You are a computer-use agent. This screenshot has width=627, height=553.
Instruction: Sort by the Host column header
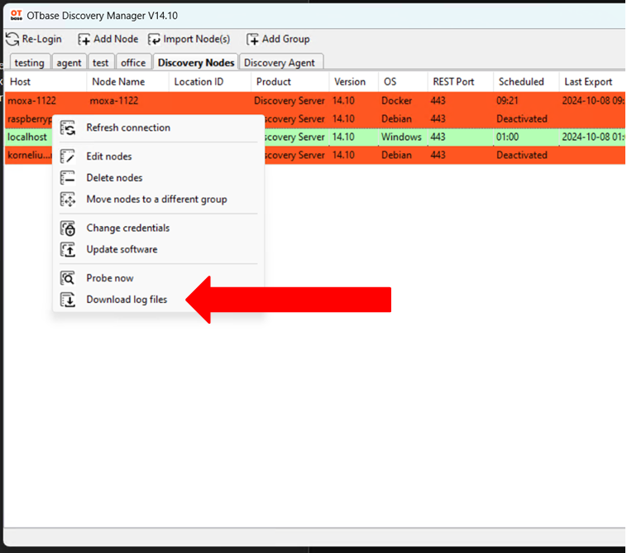45,82
